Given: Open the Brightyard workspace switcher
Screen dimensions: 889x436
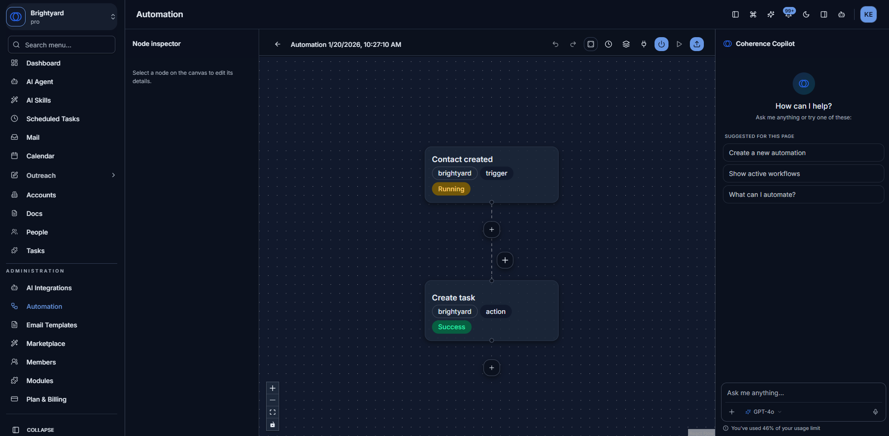Looking at the screenshot, I should (61, 17).
